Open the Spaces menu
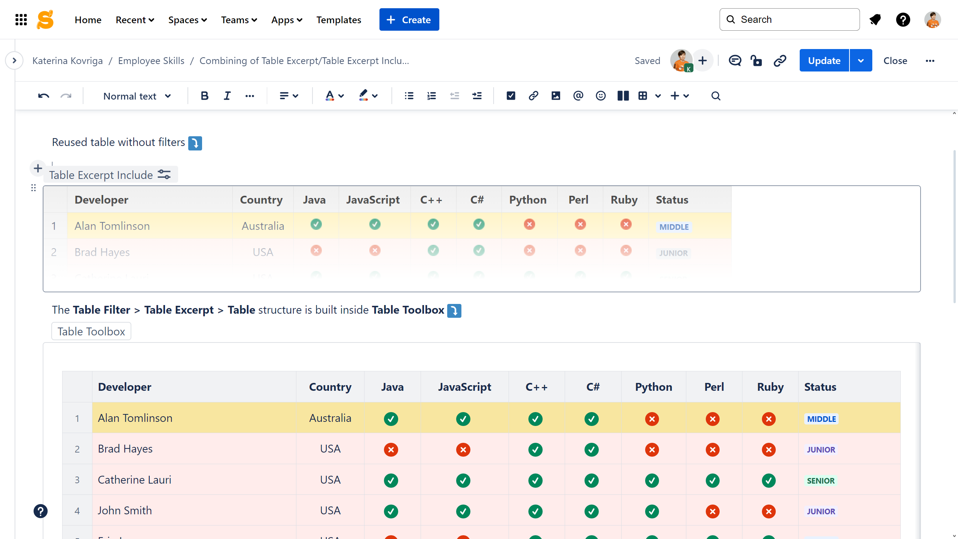Screen dimensions: 958x539 (187, 20)
